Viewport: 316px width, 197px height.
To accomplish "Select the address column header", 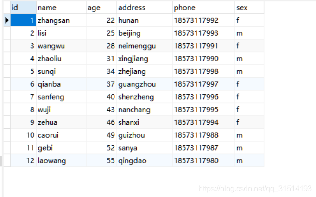I will pos(145,8).
